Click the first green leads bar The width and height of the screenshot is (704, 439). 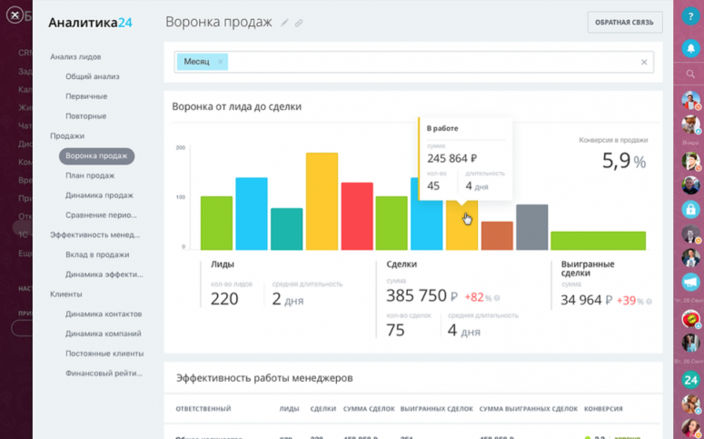pyautogui.click(x=216, y=223)
